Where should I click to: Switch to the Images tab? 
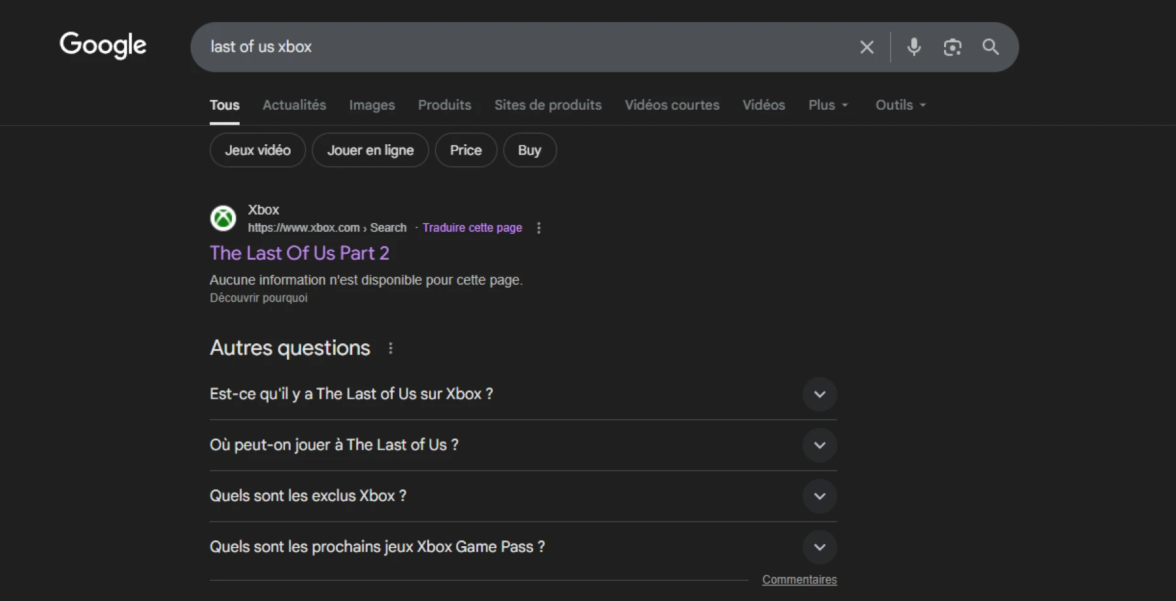(x=372, y=105)
